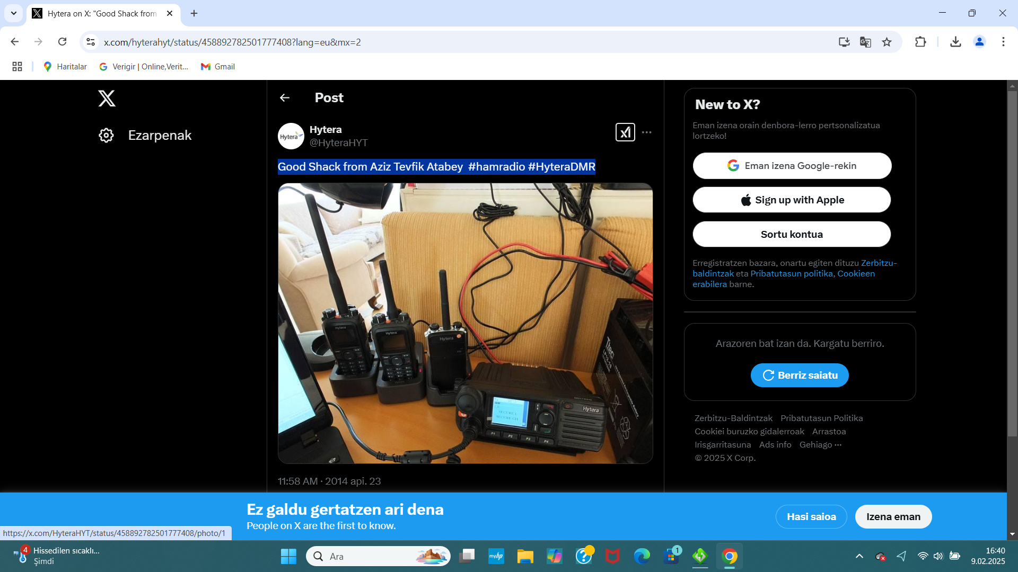1018x572 pixels.
Task: Click Izena eman signup button
Action: (x=893, y=516)
